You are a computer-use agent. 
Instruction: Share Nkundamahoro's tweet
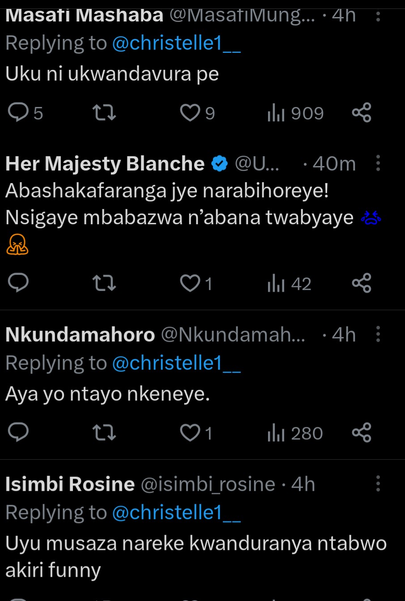362,433
